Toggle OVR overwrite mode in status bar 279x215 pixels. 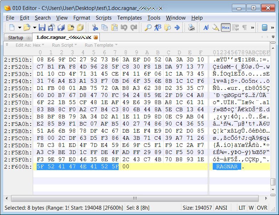coord(262,208)
